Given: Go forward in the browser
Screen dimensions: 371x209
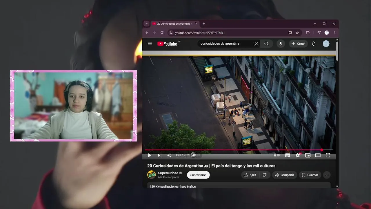Looking at the screenshot, I should (x=154, y=33).
